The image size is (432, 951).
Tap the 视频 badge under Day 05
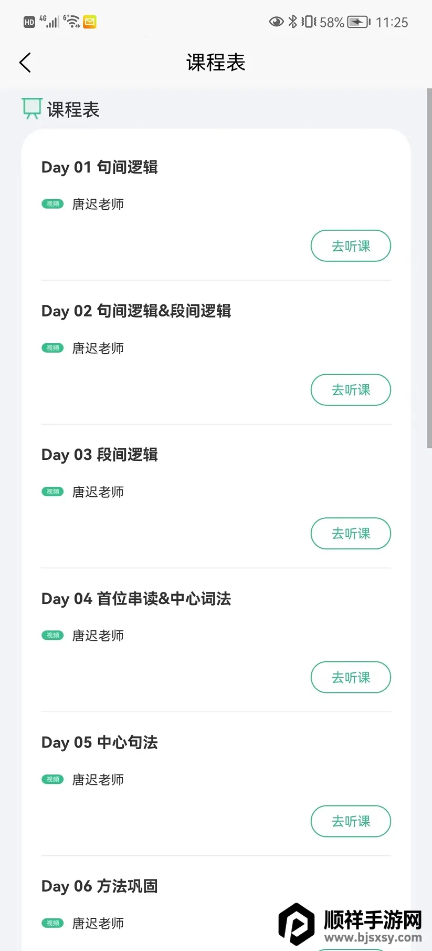tap(52, 780)
